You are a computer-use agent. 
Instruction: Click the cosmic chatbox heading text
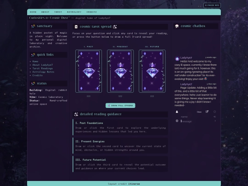[x=193, y=26]
